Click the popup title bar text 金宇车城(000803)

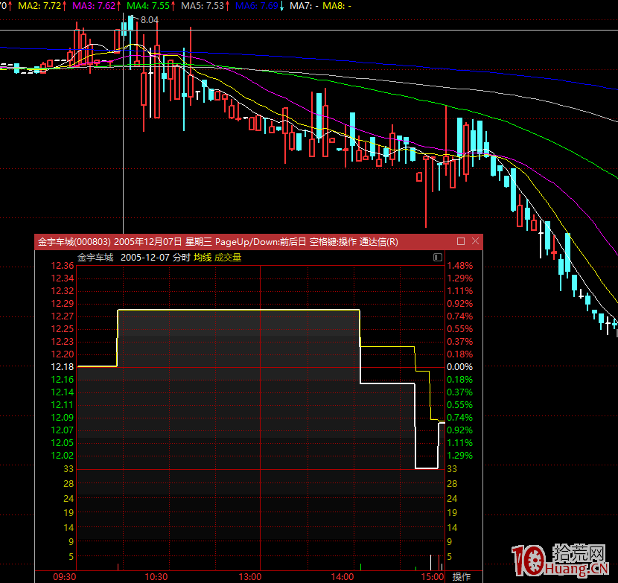point(74,241)
